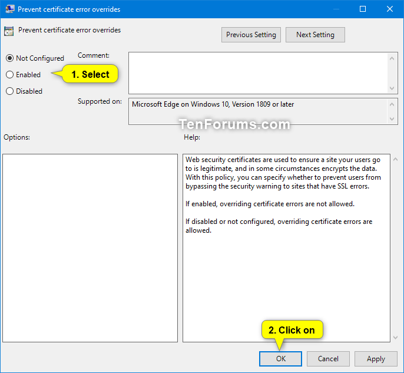The width and height of the screenshot is (404, 373).
Task: Click the Help panel scroll-up arrow
Action: (396, 159)
